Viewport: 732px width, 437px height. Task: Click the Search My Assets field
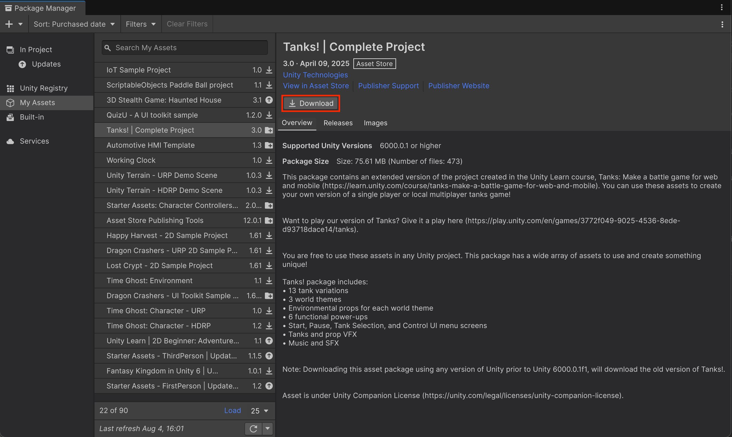point(185,48)
